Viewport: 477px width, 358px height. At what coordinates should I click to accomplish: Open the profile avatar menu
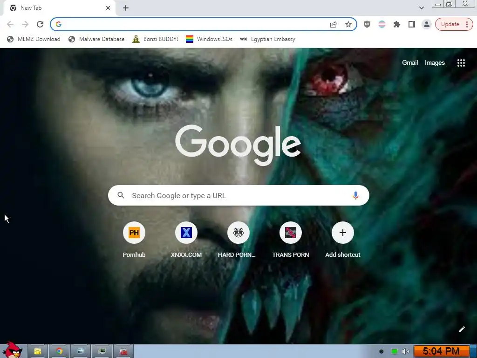(427, 24)
